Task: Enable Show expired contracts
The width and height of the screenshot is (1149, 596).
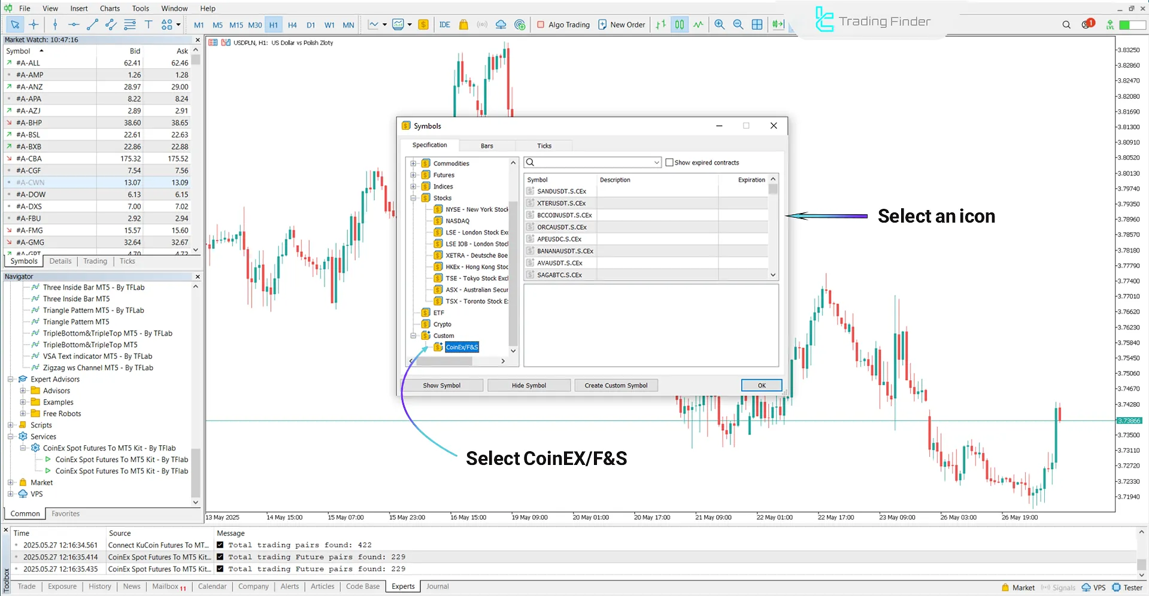Action: 669,162
